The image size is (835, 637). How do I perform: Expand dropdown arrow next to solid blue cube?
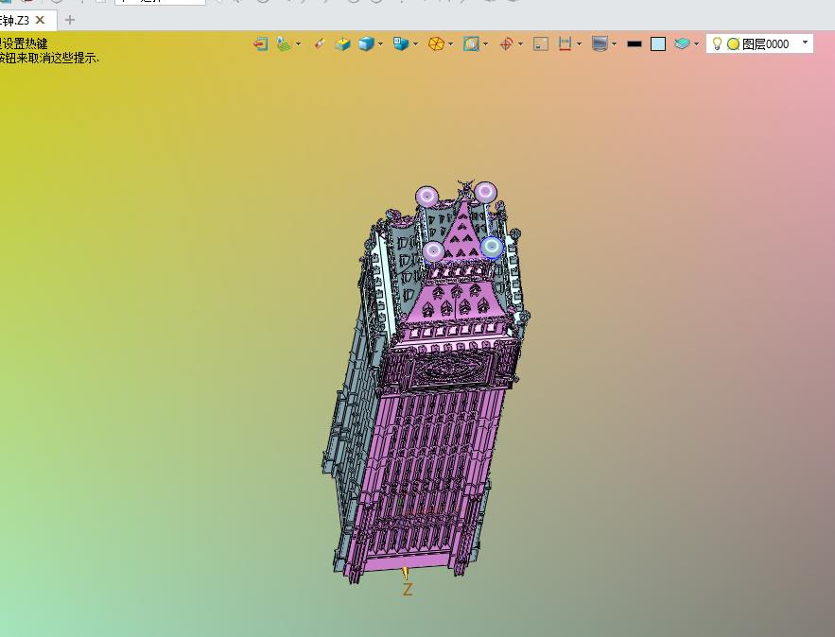380,43
